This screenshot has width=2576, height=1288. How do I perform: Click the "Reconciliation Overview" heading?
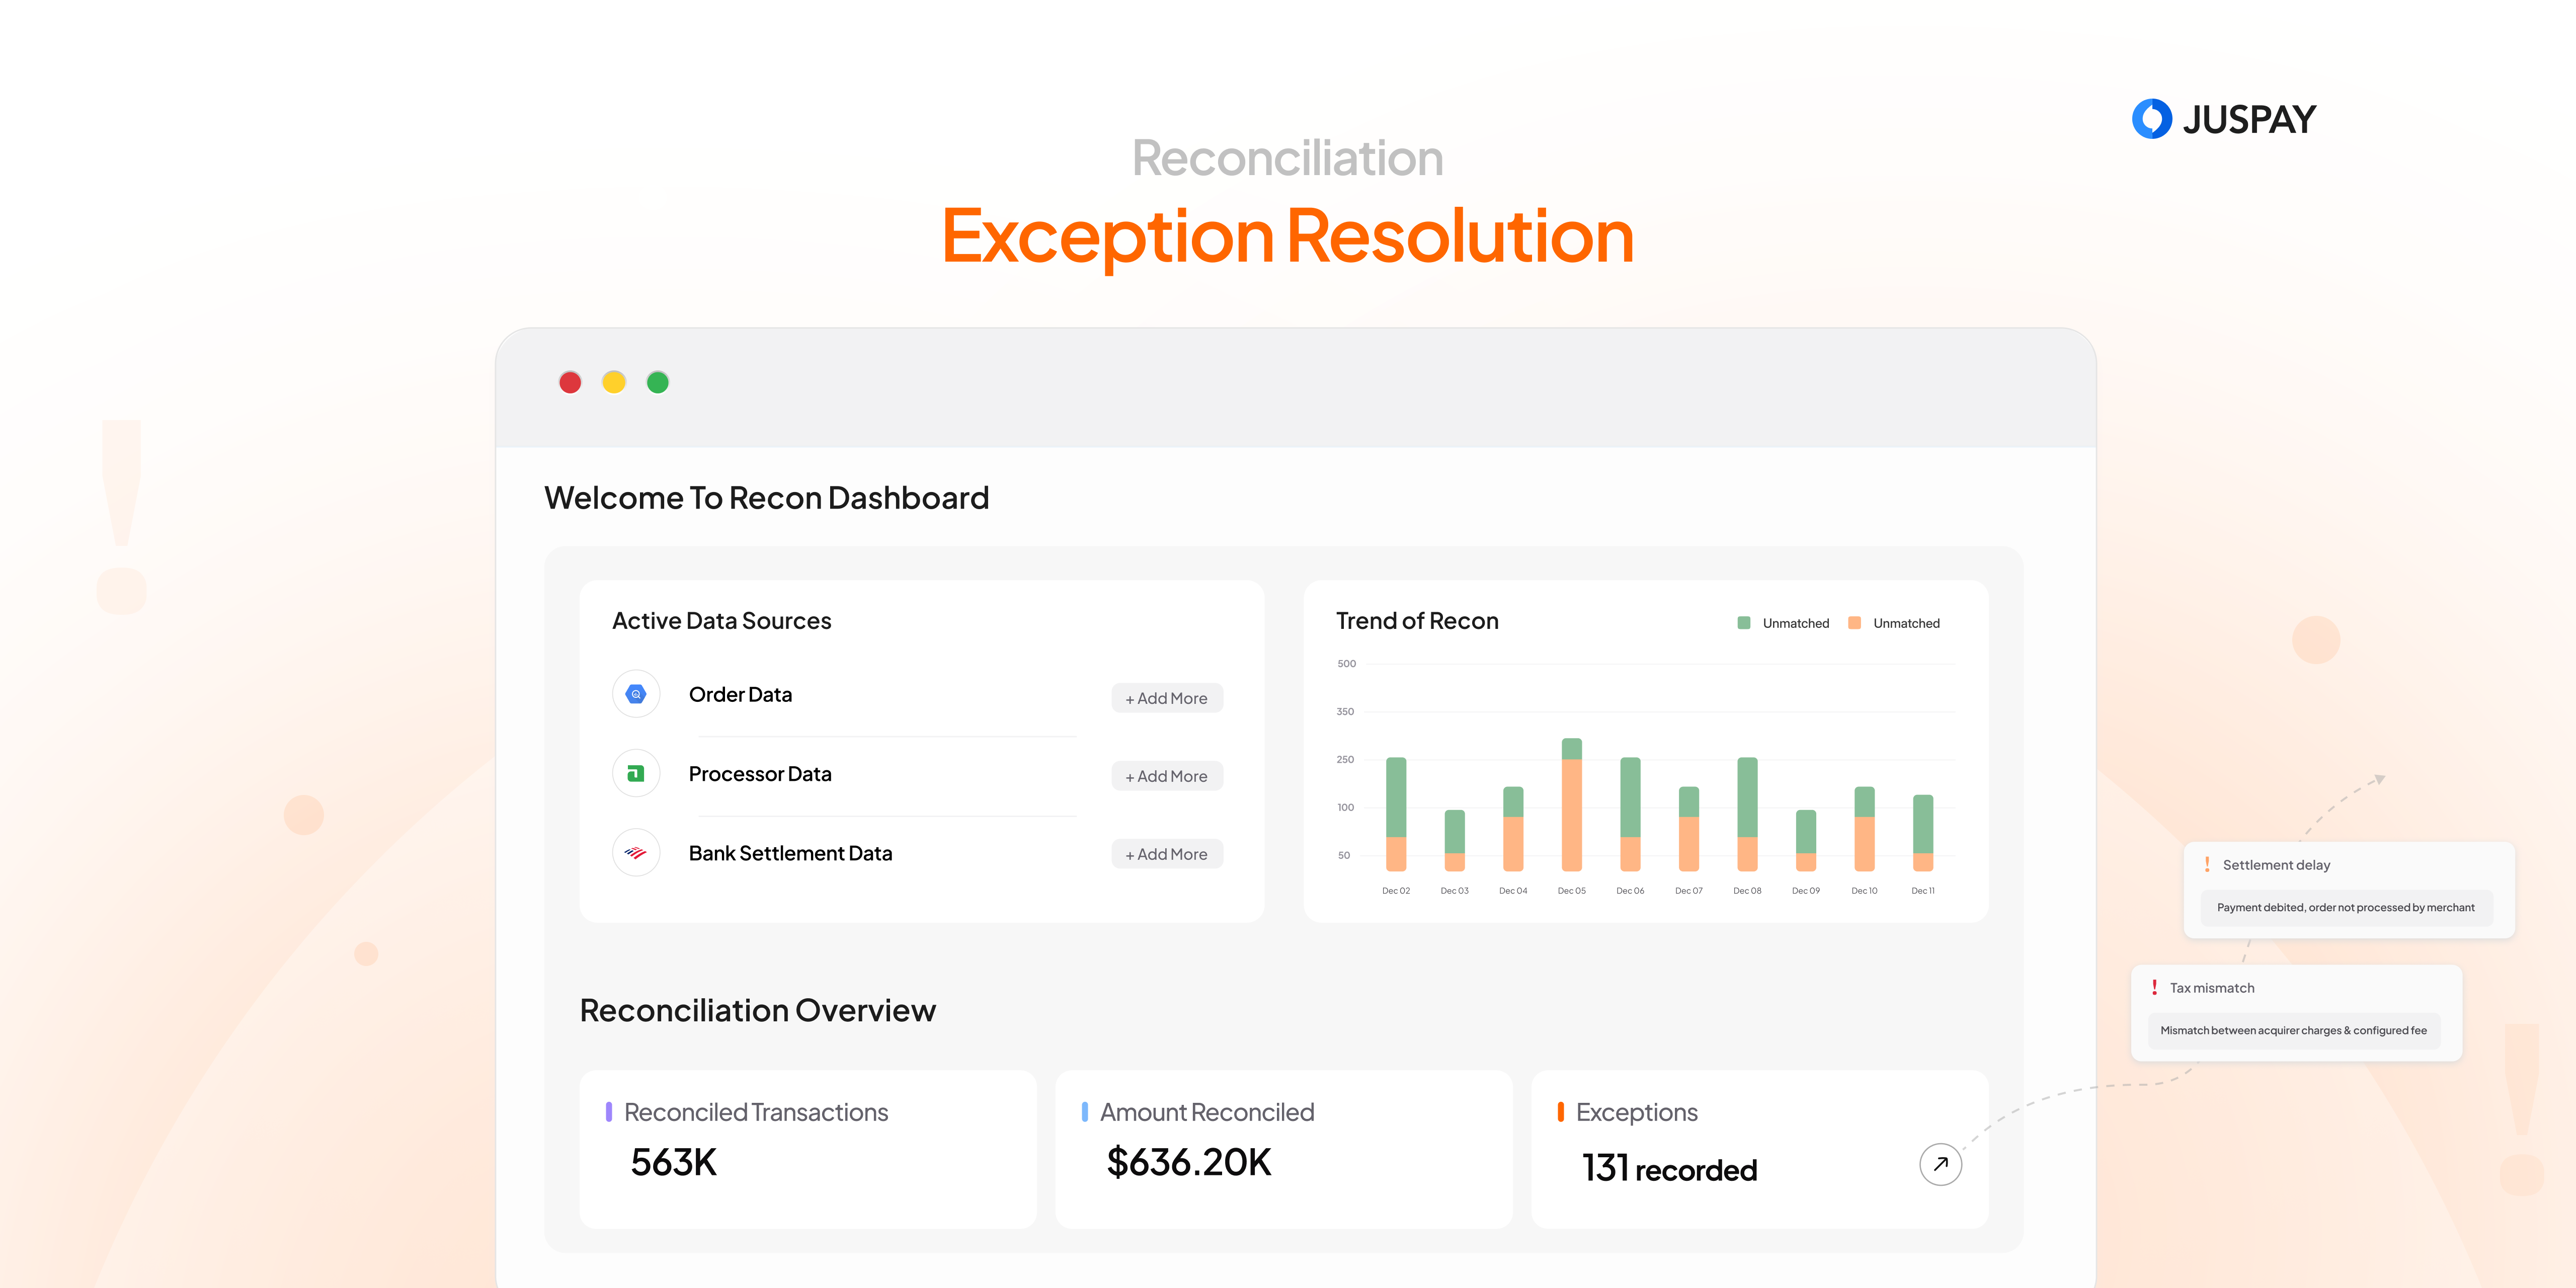pyautogui.click(x=757, y=1010)
